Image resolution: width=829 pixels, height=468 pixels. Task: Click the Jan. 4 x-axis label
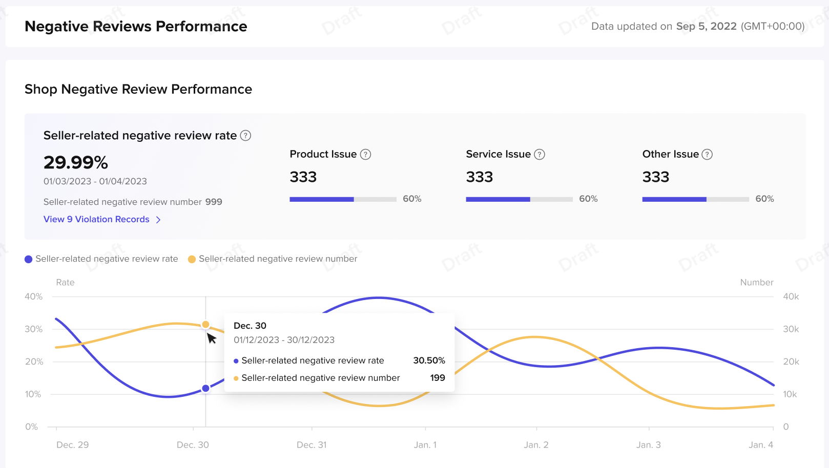click(x=760, y=445)
